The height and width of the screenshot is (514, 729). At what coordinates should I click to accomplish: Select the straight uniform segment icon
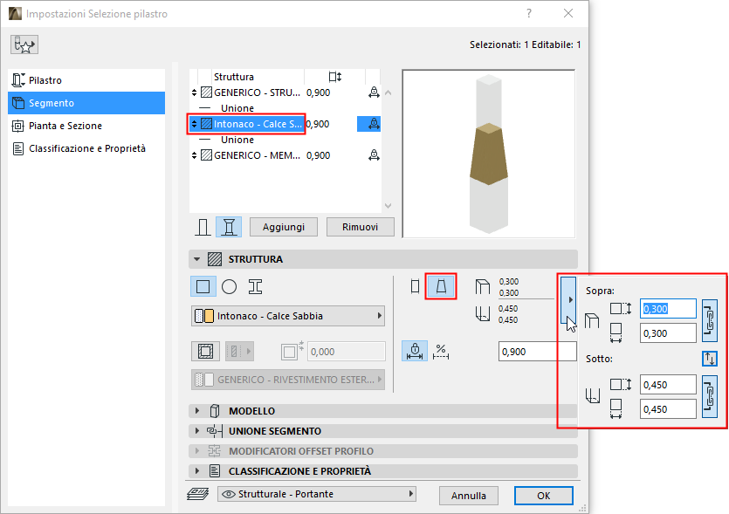(415, 286)
